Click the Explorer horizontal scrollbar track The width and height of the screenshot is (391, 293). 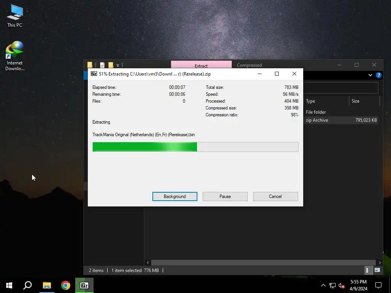pyautogui.click(x=263, y=262)
